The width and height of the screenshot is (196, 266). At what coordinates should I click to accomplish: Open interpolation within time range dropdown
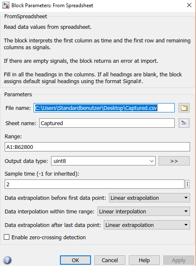pos(144,211)
